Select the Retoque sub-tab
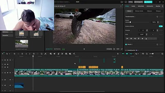165x93 pixels. tap(158, 11)
